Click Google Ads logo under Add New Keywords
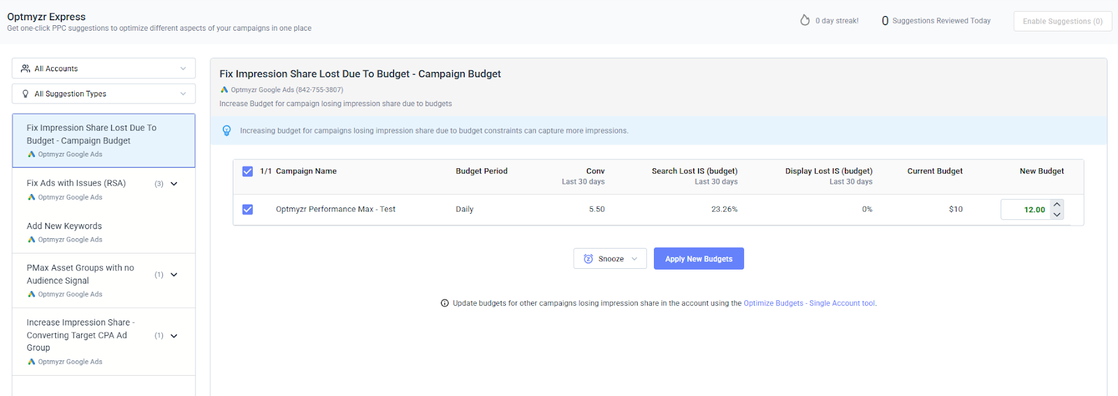1118x396 pixels. coord(31,240)
